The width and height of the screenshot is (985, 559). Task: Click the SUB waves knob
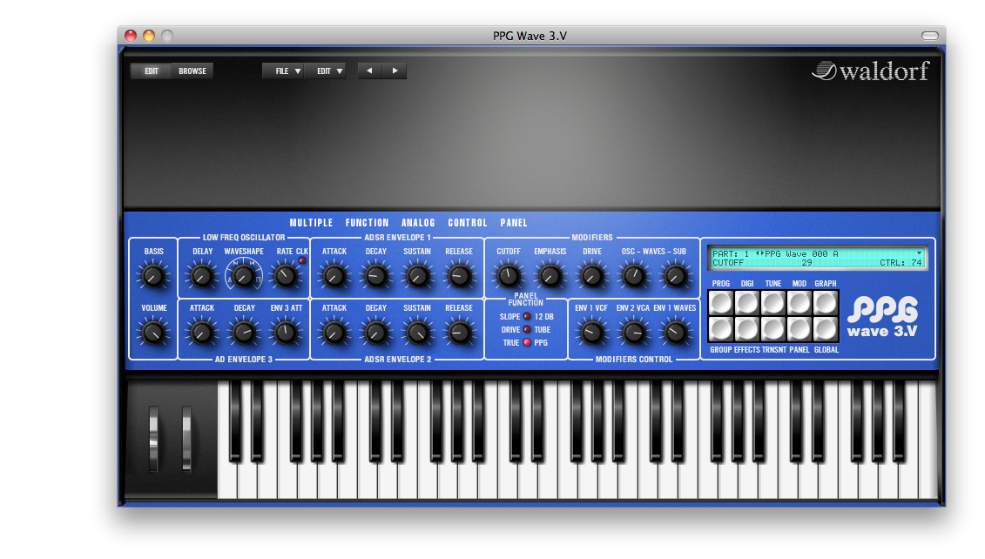coord(675,276)
